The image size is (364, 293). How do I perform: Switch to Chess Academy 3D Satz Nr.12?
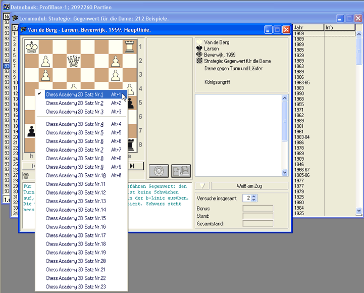point(82,192)
